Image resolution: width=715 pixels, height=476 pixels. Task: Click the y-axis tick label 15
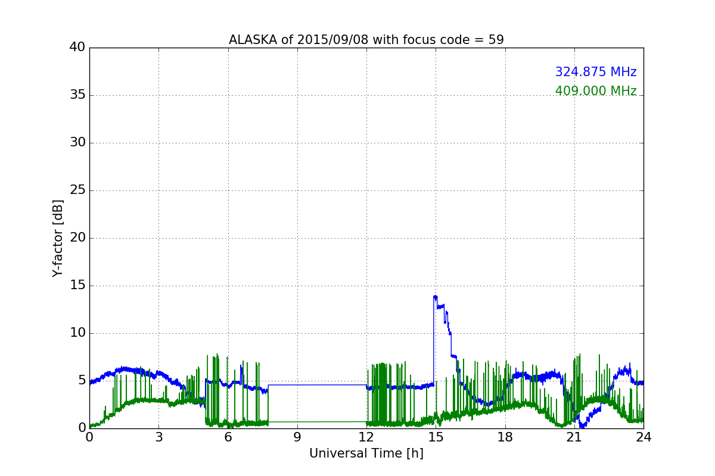(x=77, y=286)
